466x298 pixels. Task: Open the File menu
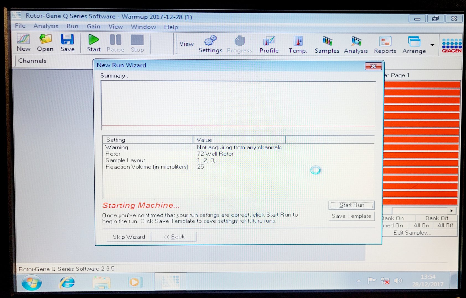[x=20, y=26]
